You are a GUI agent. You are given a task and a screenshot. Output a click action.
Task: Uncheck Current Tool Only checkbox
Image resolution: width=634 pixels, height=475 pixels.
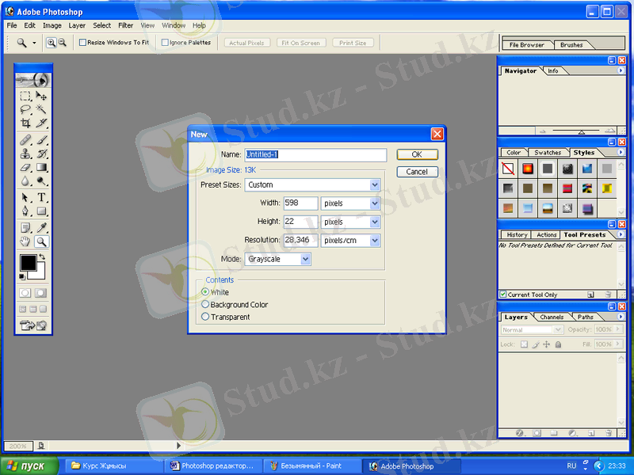(503, 294)
